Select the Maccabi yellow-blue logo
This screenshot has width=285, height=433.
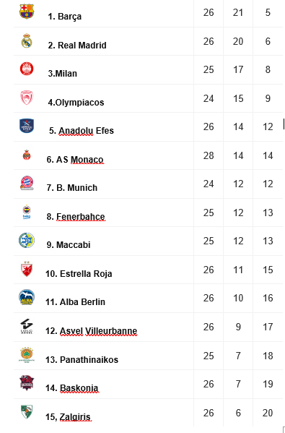(27, 240)
